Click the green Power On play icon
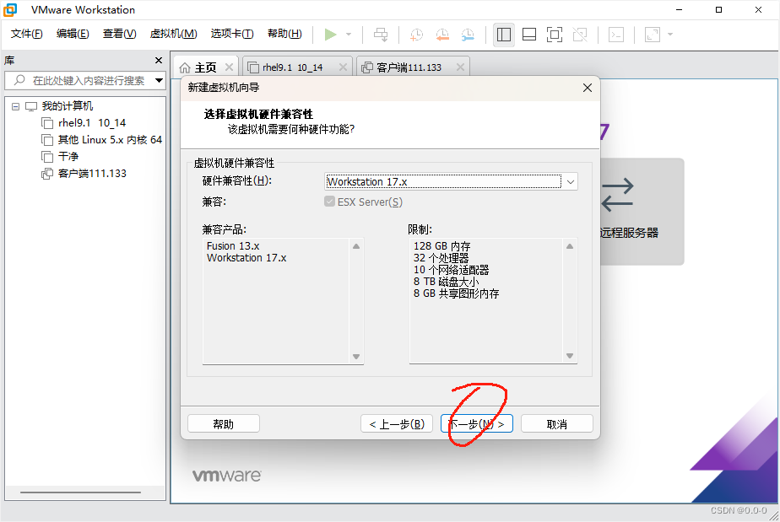The height and width of the screenshot is (522, 780). [x=330, y=35]
